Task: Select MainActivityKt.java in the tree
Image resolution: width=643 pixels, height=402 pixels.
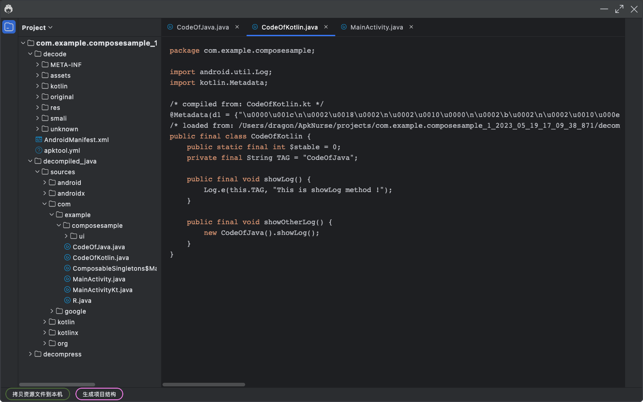Action: tap(103, 290)
